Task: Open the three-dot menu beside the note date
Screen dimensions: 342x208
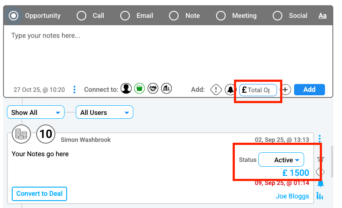Action: [74, 90]
